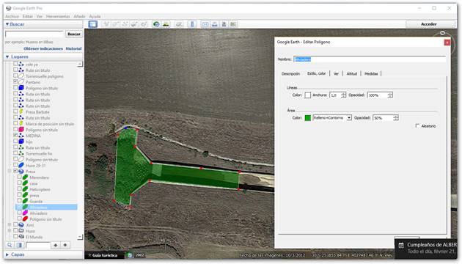Open the Relleno+Contorno fill dropdown
Viewport: 462px width, 264px height.
pyautogui.click(x=332, y=118)
